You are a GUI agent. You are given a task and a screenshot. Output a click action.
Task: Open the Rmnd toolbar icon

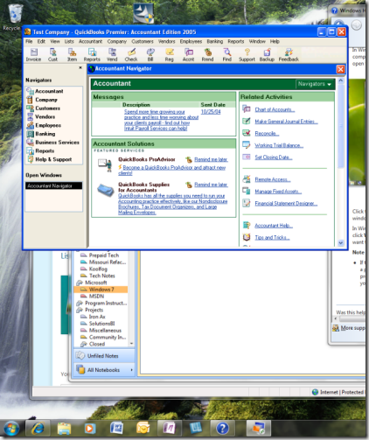point(207,55)
